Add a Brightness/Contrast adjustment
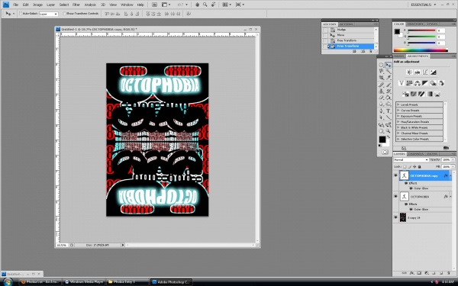458x286 pixels. tap(409, 72)
